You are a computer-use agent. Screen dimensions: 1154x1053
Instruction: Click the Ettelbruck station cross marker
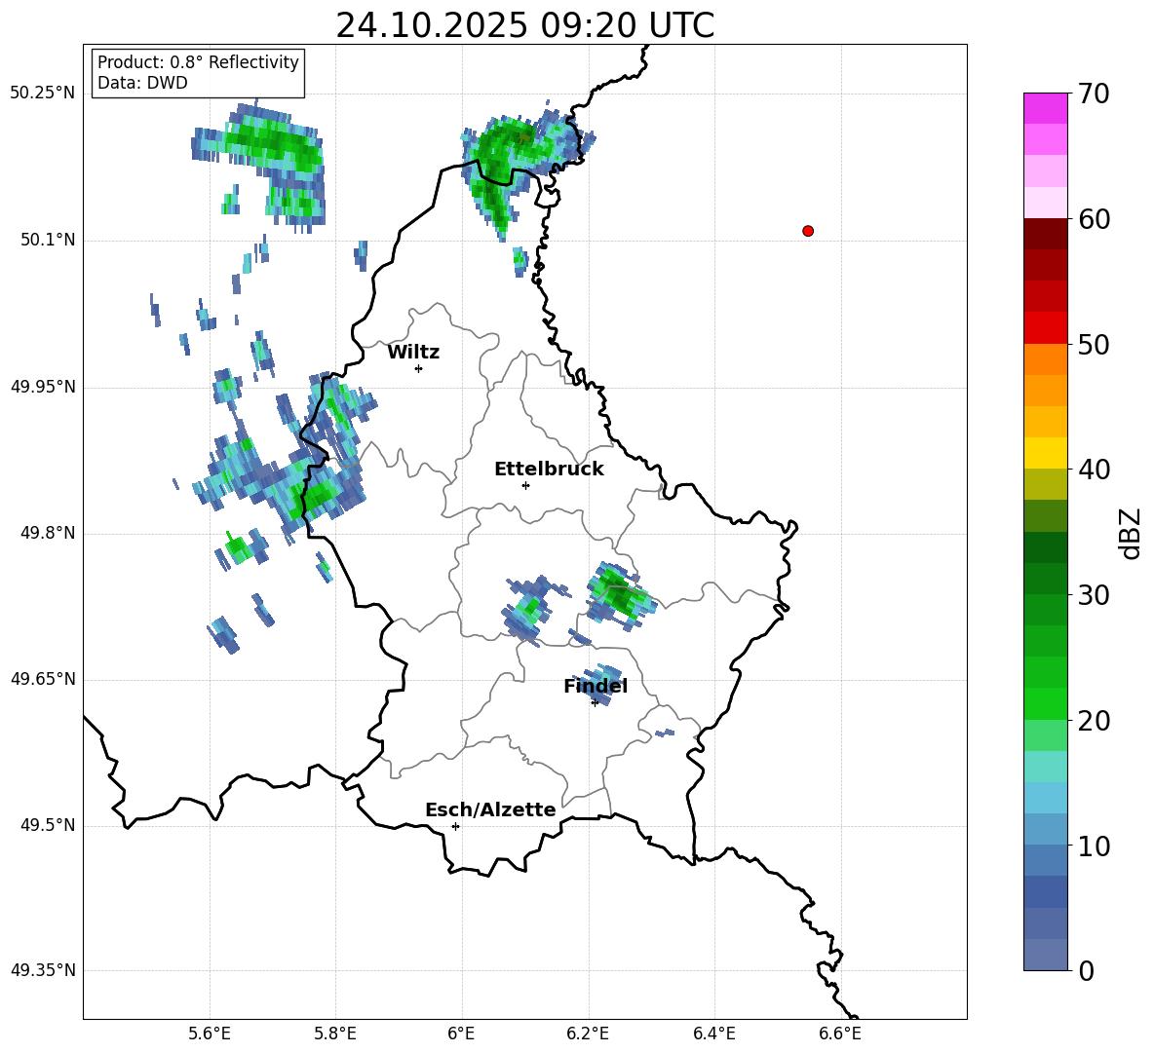525,485
